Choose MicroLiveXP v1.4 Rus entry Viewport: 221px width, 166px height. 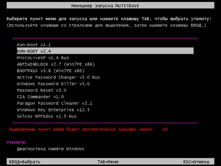43,58
